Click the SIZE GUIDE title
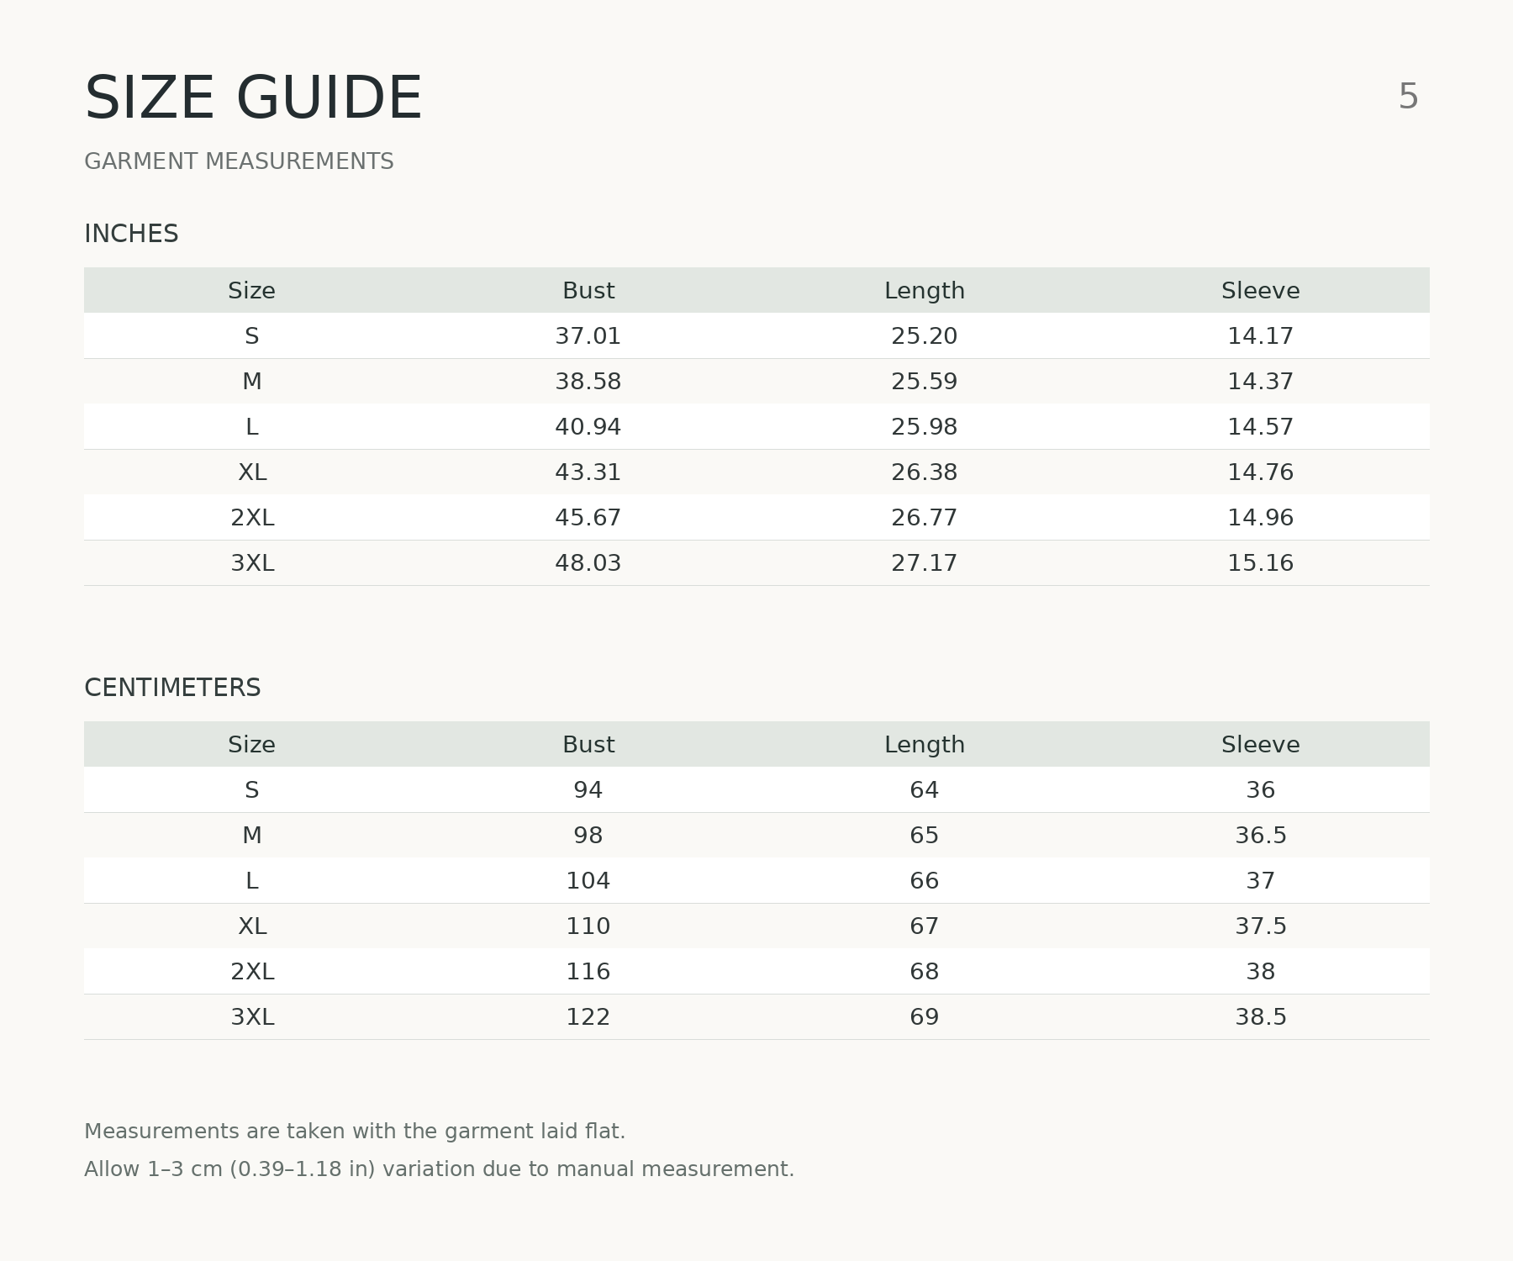 [x=253, y=98]
